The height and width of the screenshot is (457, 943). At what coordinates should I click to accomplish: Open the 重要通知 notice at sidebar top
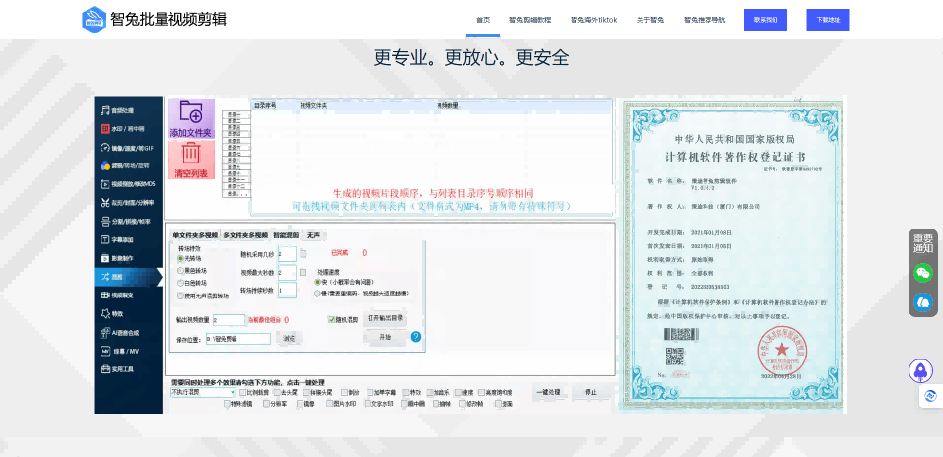point(922,243)
